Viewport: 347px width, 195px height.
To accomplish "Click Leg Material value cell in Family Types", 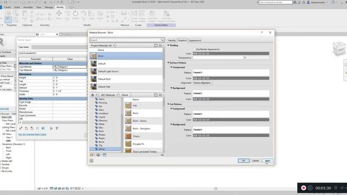I will coord(70,67).
